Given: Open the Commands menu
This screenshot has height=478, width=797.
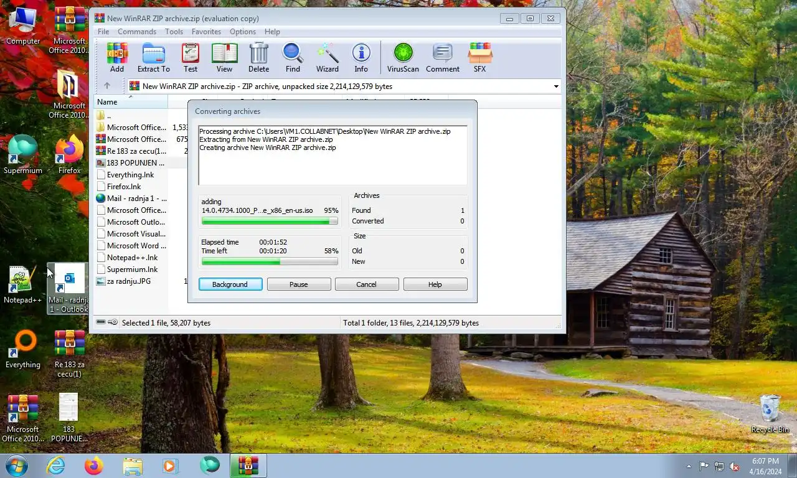Looking at the screenshot, I should click(x=137, y=32).
